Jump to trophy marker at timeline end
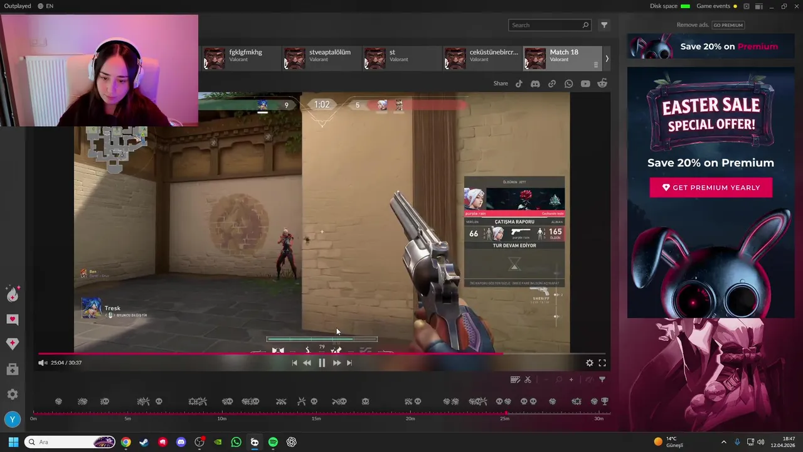The height and width of the screenshot is (452, 803). pyautogui.click(x=605, y=401)
